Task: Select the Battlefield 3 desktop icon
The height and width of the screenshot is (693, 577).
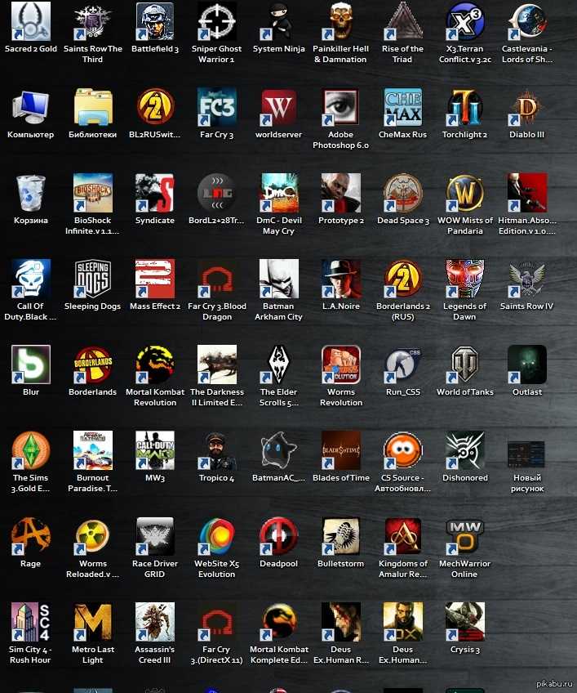Action: tap(155, 21)
